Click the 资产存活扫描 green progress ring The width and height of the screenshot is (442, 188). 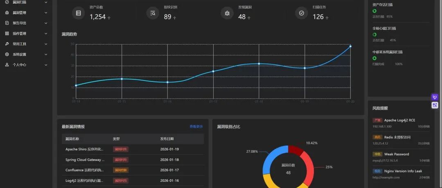(374, 11)
